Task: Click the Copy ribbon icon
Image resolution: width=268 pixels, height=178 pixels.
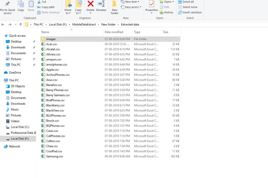Action: point(21,4)
